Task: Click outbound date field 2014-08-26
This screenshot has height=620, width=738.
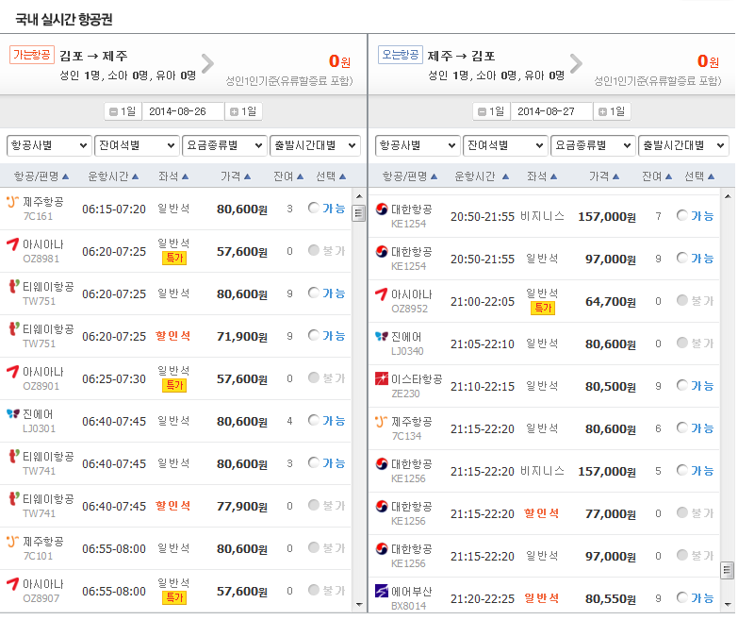Action: click(183, 112)
